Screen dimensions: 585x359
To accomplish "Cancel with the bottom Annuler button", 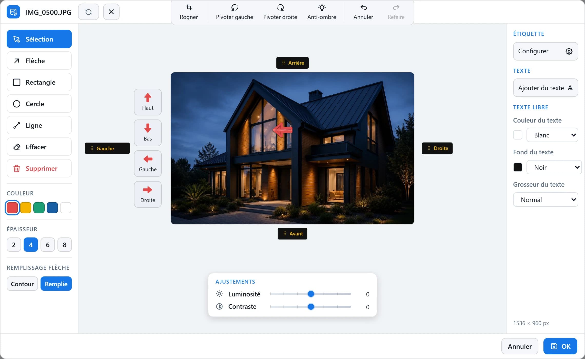I will pyautogui.click(x=520, y=346).
